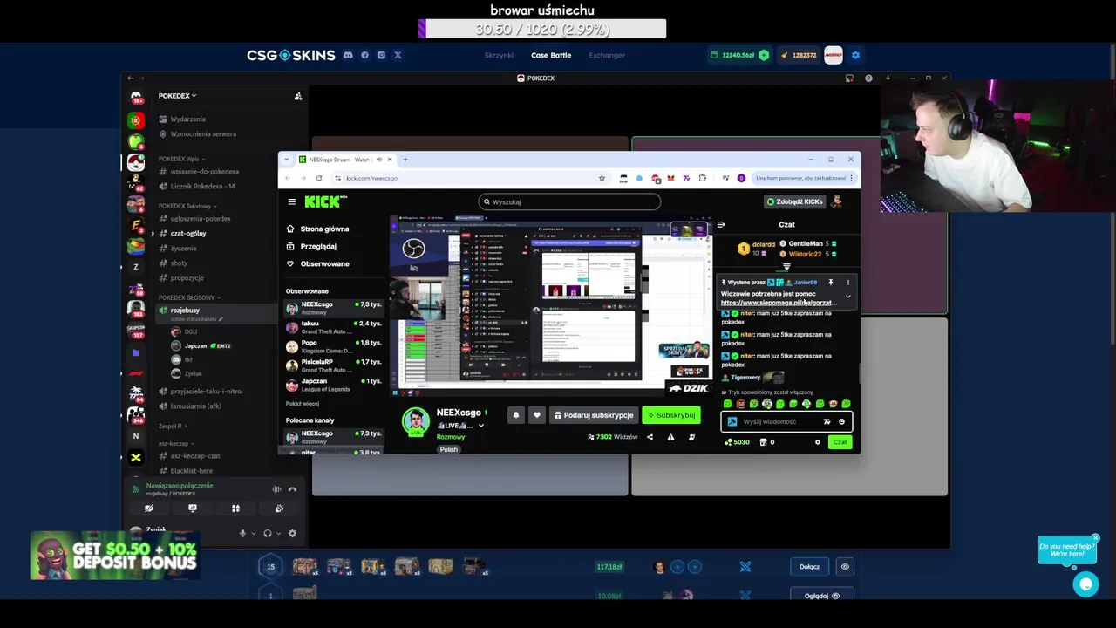Open Discord direct messages home icon

click(136, 98)
